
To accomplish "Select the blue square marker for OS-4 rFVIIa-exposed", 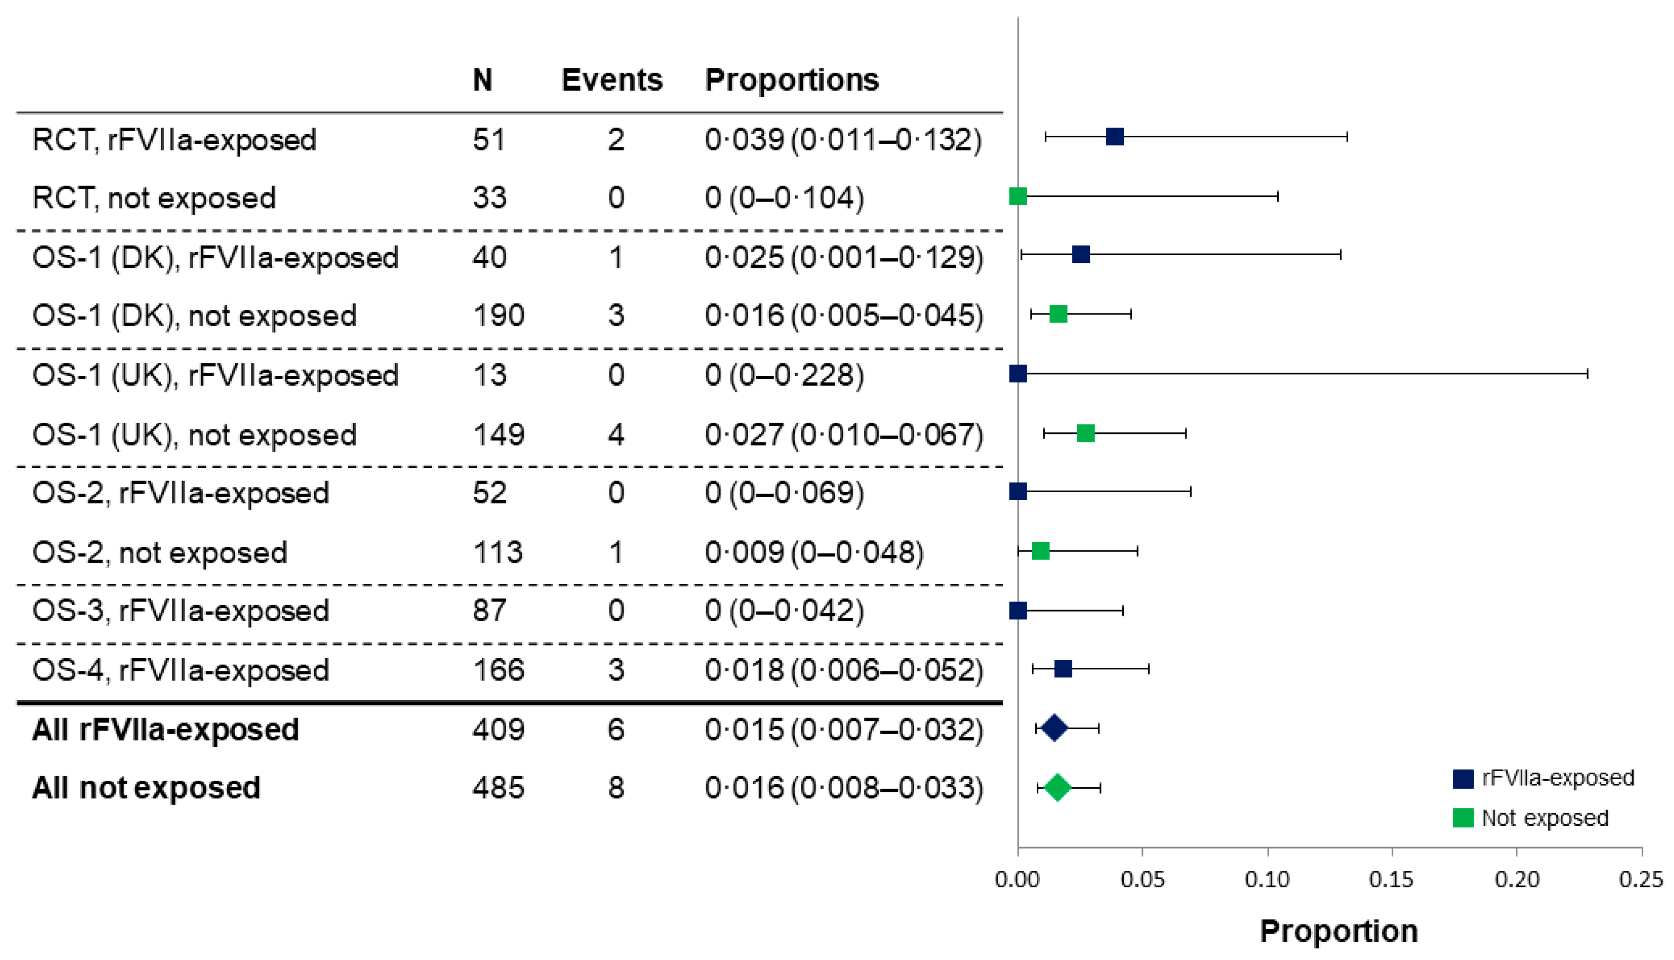I will tap(1063, 669).
